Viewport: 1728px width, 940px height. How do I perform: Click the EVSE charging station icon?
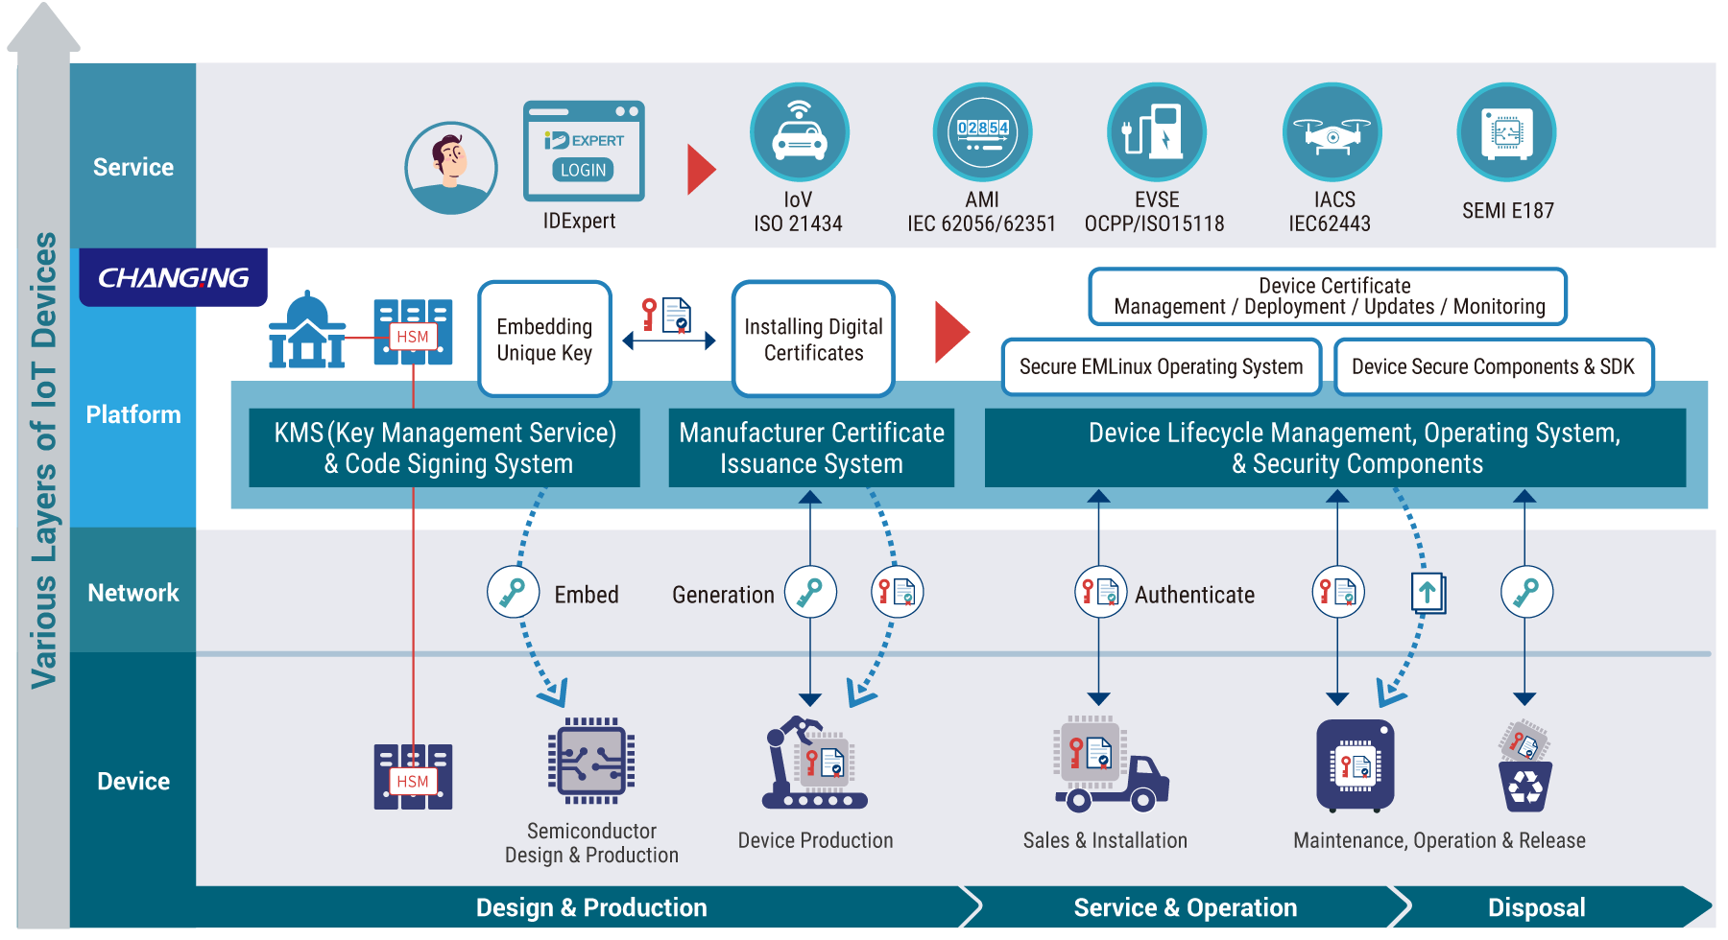coord(1156,132)
